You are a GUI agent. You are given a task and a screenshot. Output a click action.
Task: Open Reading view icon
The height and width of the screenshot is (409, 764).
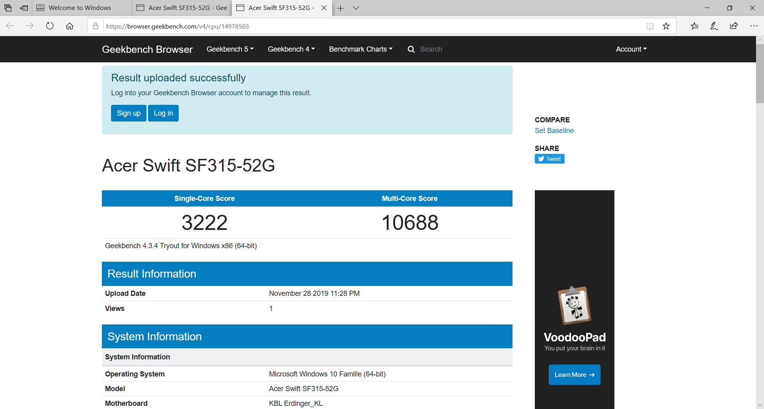pos(650,26)
